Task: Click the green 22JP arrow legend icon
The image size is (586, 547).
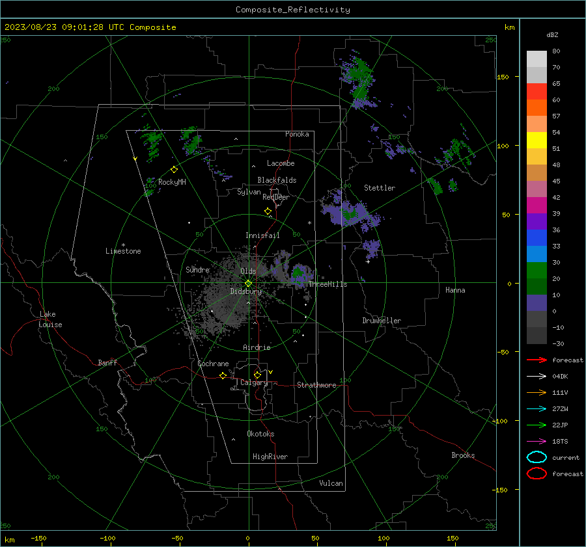Action: click(x=537, y=425)
